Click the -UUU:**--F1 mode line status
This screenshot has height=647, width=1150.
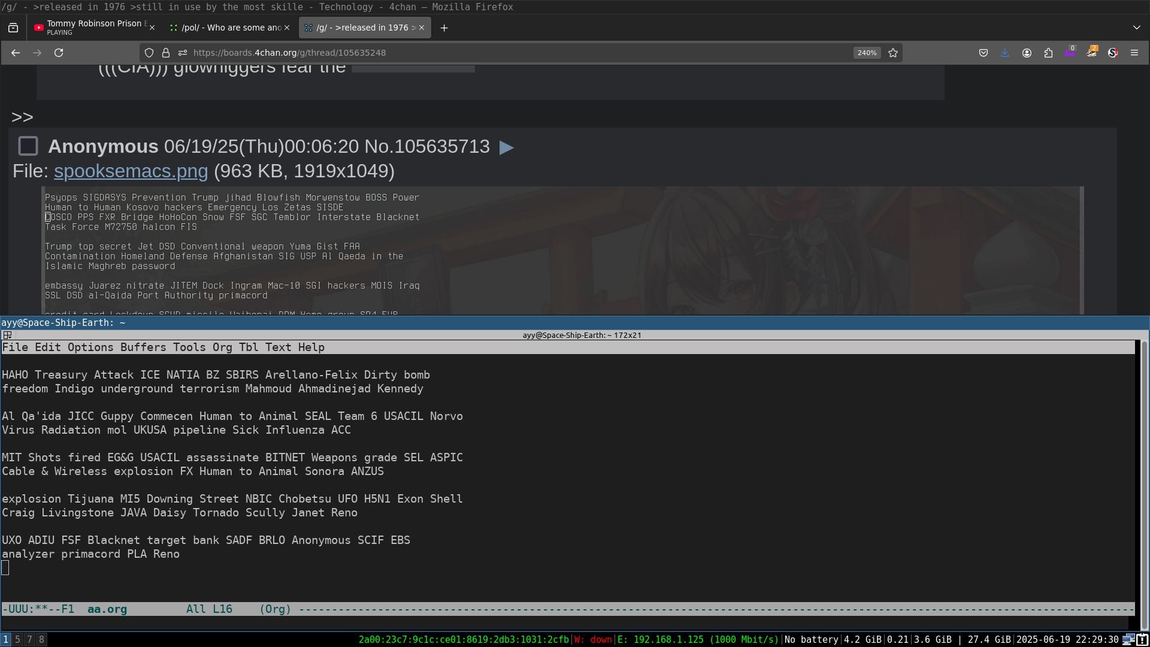(38, 609)
